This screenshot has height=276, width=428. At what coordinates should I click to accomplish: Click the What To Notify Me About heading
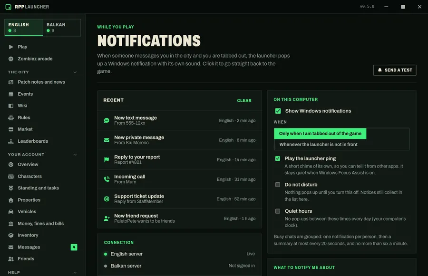click(x=304, y=268)
